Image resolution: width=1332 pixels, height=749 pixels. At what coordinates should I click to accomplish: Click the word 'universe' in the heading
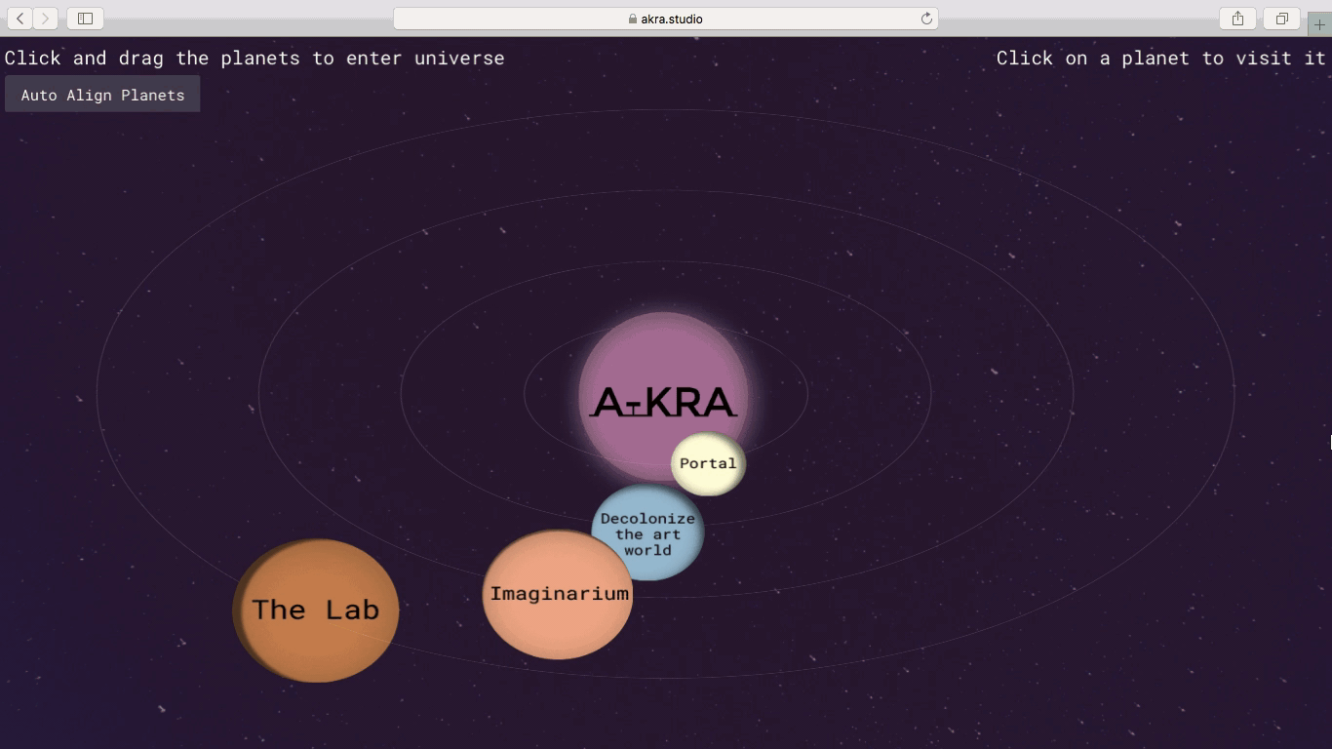click(x=459, y=59)
